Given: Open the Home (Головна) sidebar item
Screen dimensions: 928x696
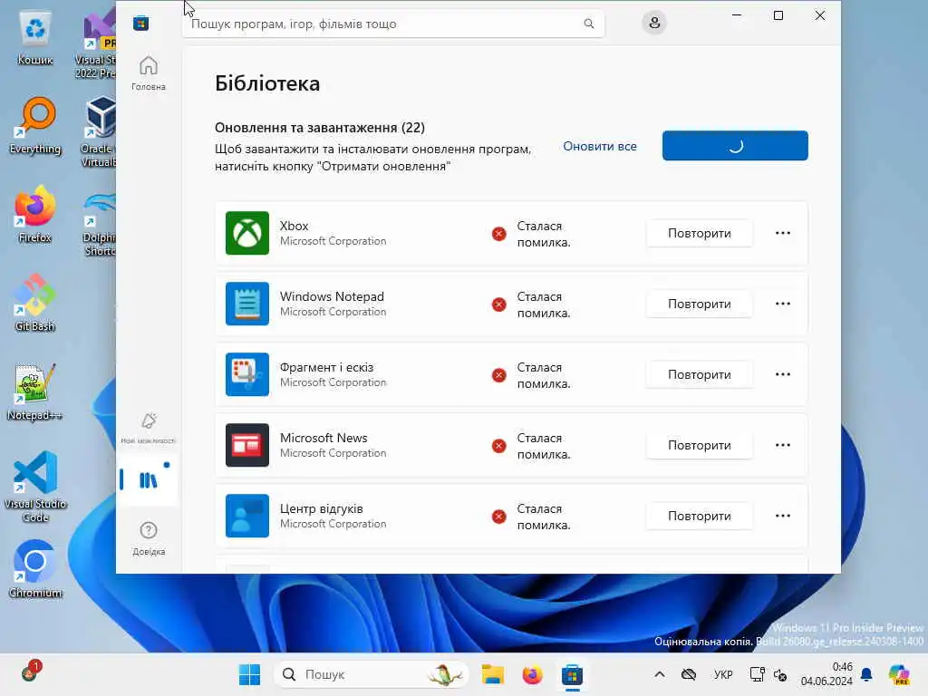Looking at the screenshot, I should pyautogui.click(x=149, y=73).
